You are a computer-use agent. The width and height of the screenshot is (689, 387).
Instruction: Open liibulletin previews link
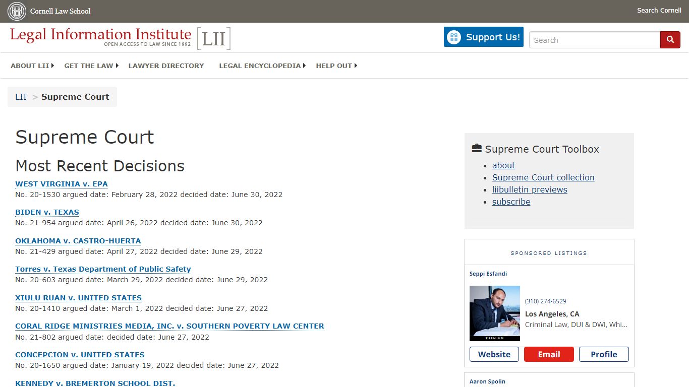tap(530, 189)
